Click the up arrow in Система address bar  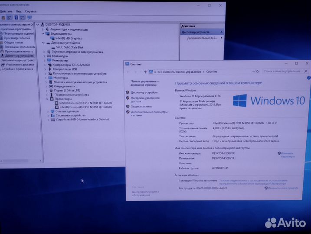[145, 71]
